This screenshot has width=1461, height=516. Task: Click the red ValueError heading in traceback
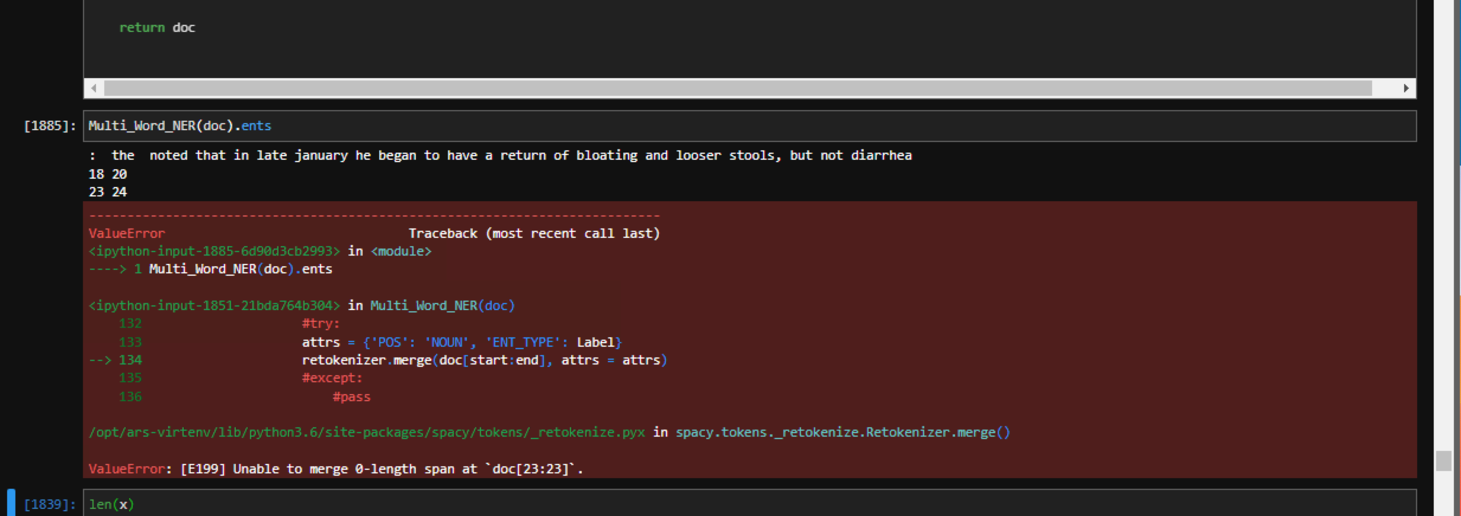[127, 233]
